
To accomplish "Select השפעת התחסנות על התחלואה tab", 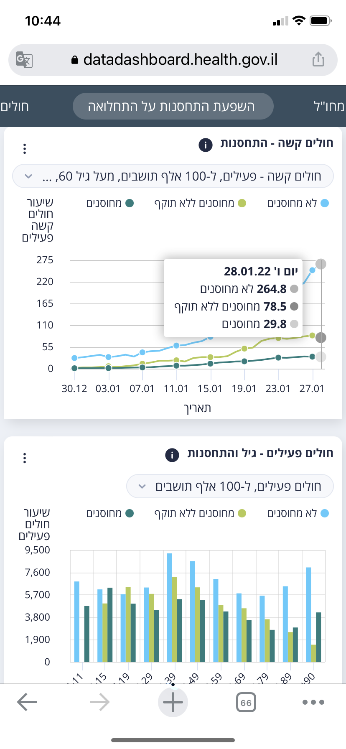I will click(x=173, y=106).
